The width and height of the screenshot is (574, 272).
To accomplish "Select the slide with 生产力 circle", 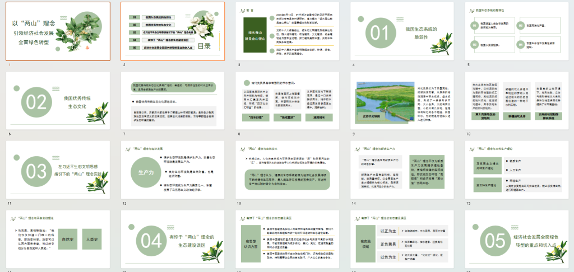I will [173, 170].
